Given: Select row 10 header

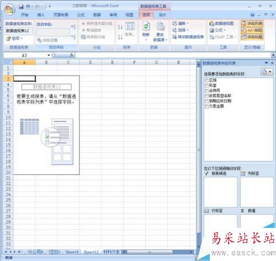Looking at the screenshot, I should coord(8,118).
